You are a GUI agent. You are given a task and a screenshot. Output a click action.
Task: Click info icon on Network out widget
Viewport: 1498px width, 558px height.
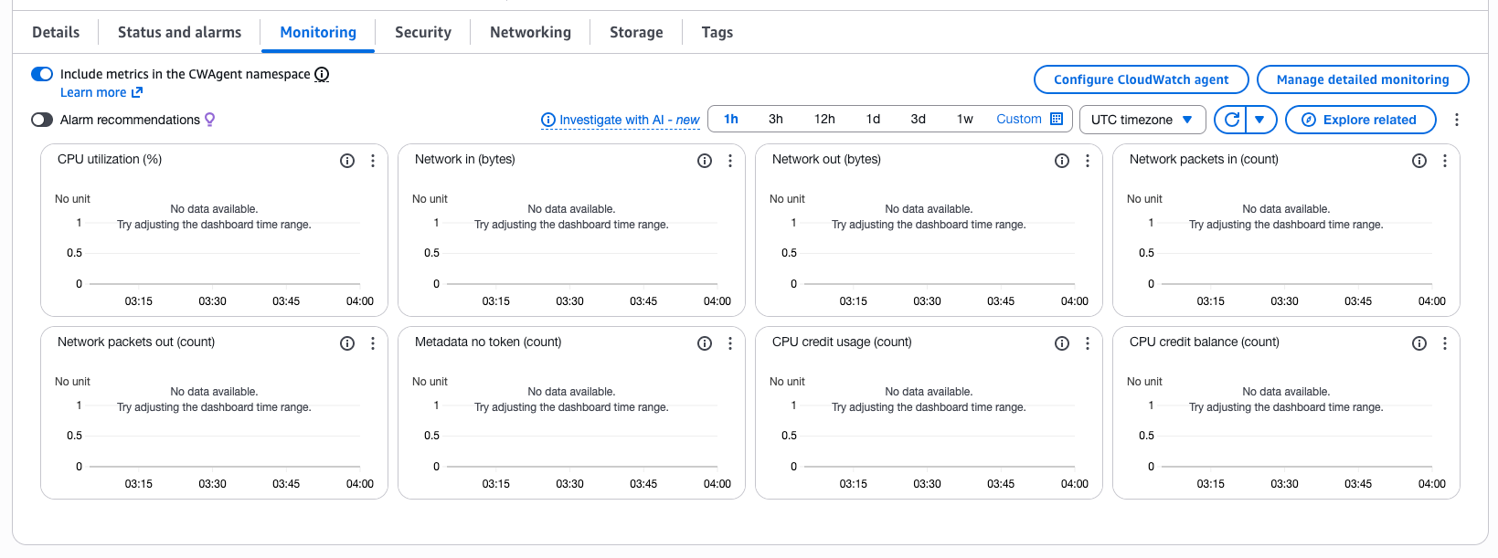[1062, 161]
